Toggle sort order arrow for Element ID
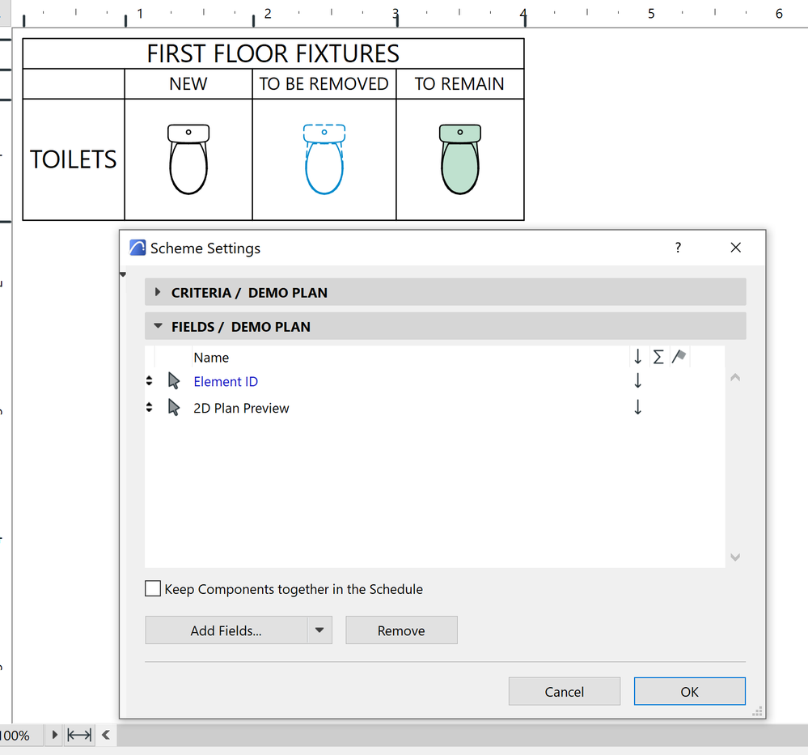The image size is (808, 755). point(638,380)
